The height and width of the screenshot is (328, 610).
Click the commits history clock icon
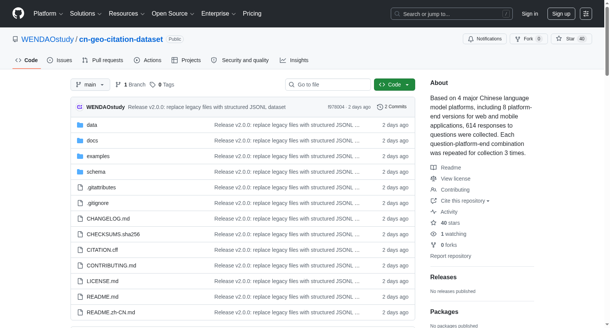(380, 107)
